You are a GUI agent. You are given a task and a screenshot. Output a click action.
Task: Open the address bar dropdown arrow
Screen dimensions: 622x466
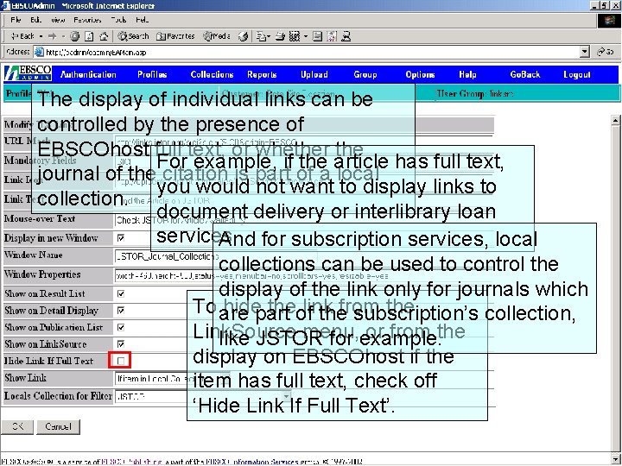point(584,52)
